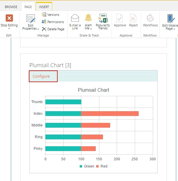Switch to the PAGE ribbon tab
Viewport: 178px width, 181px height.
pos(28,7)
